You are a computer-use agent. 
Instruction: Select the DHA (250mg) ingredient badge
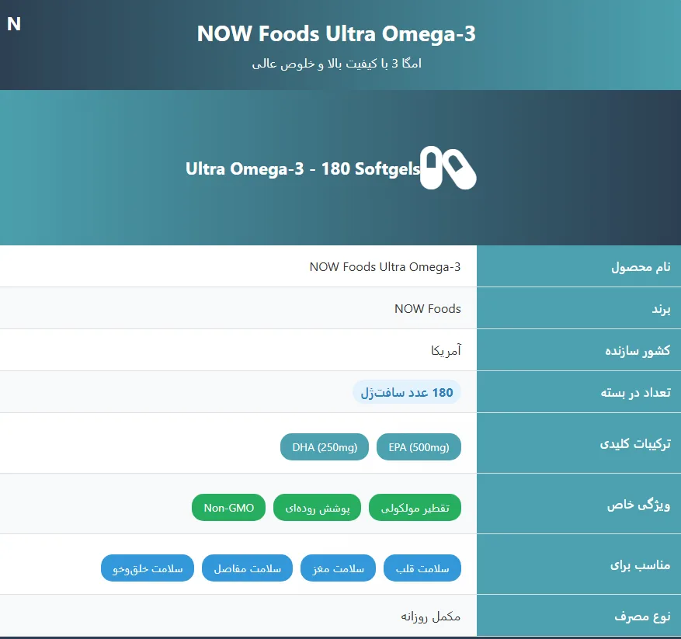point(324,446)
